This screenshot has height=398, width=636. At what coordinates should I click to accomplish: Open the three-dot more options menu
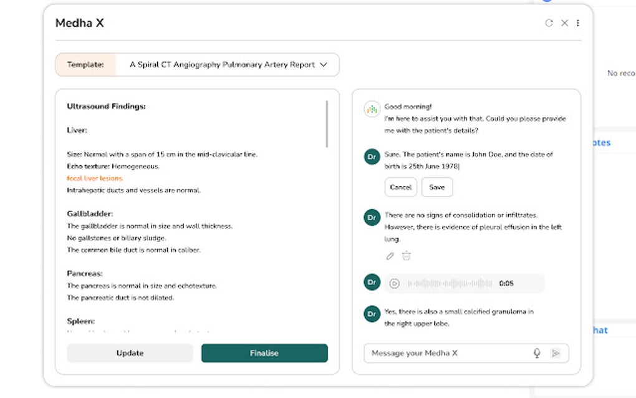[578, 23]
